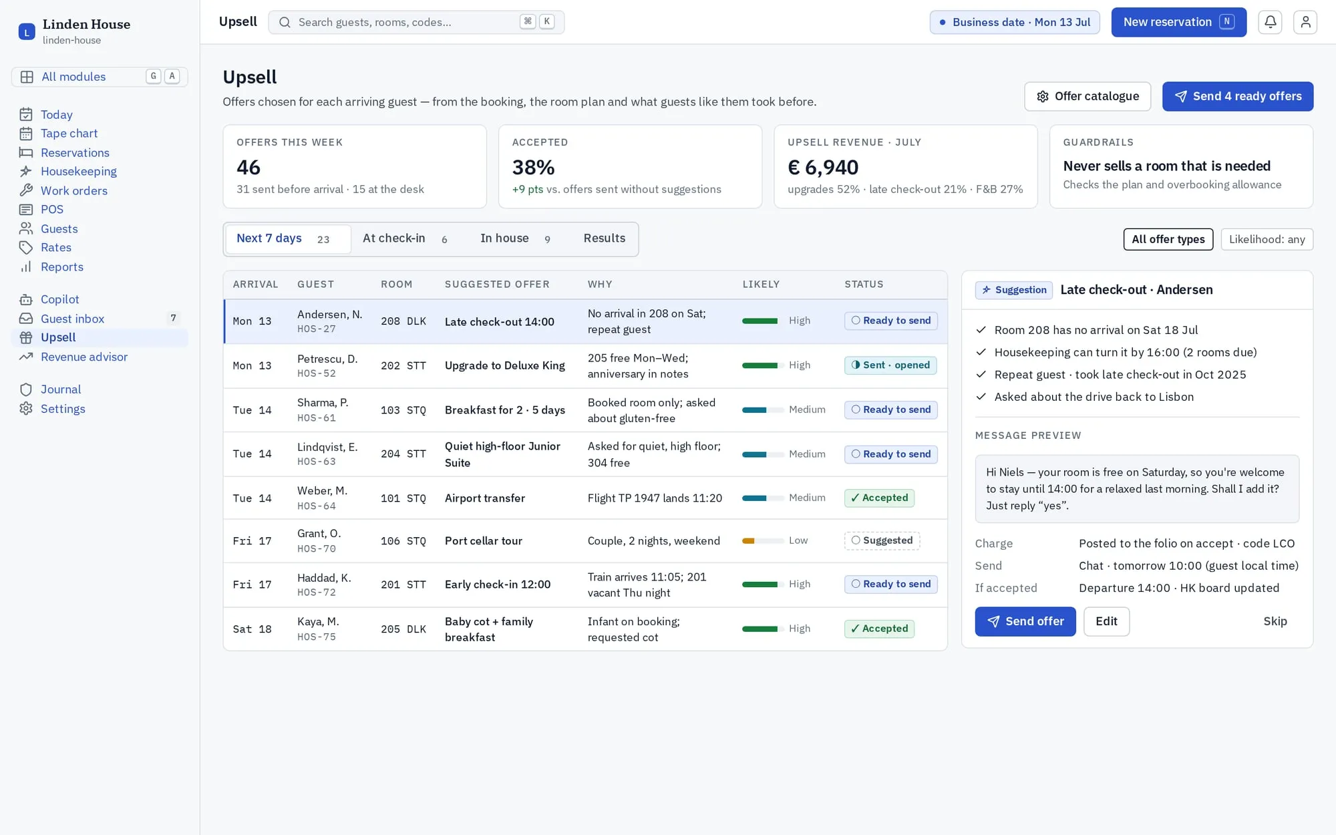Click the Send offer button
Viewport: 1336px width, 835px height.
point(1025,621)
